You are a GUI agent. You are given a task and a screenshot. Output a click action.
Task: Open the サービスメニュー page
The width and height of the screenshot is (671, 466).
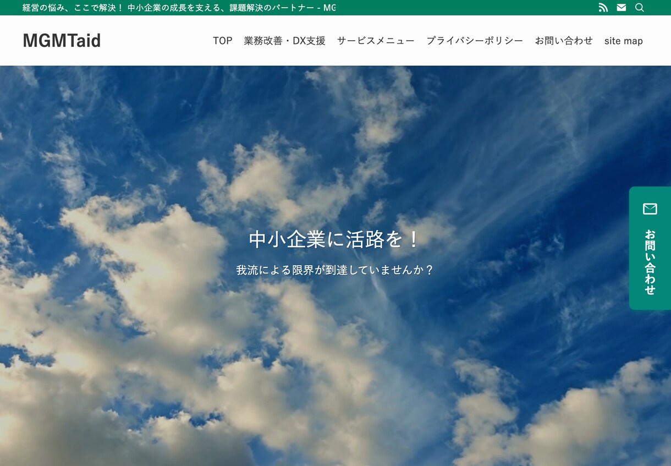(376, 41)
